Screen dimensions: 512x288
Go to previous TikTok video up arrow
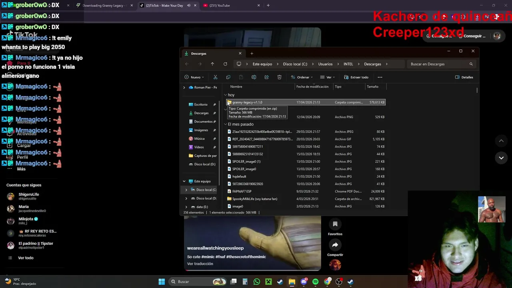tap(501, 141)
